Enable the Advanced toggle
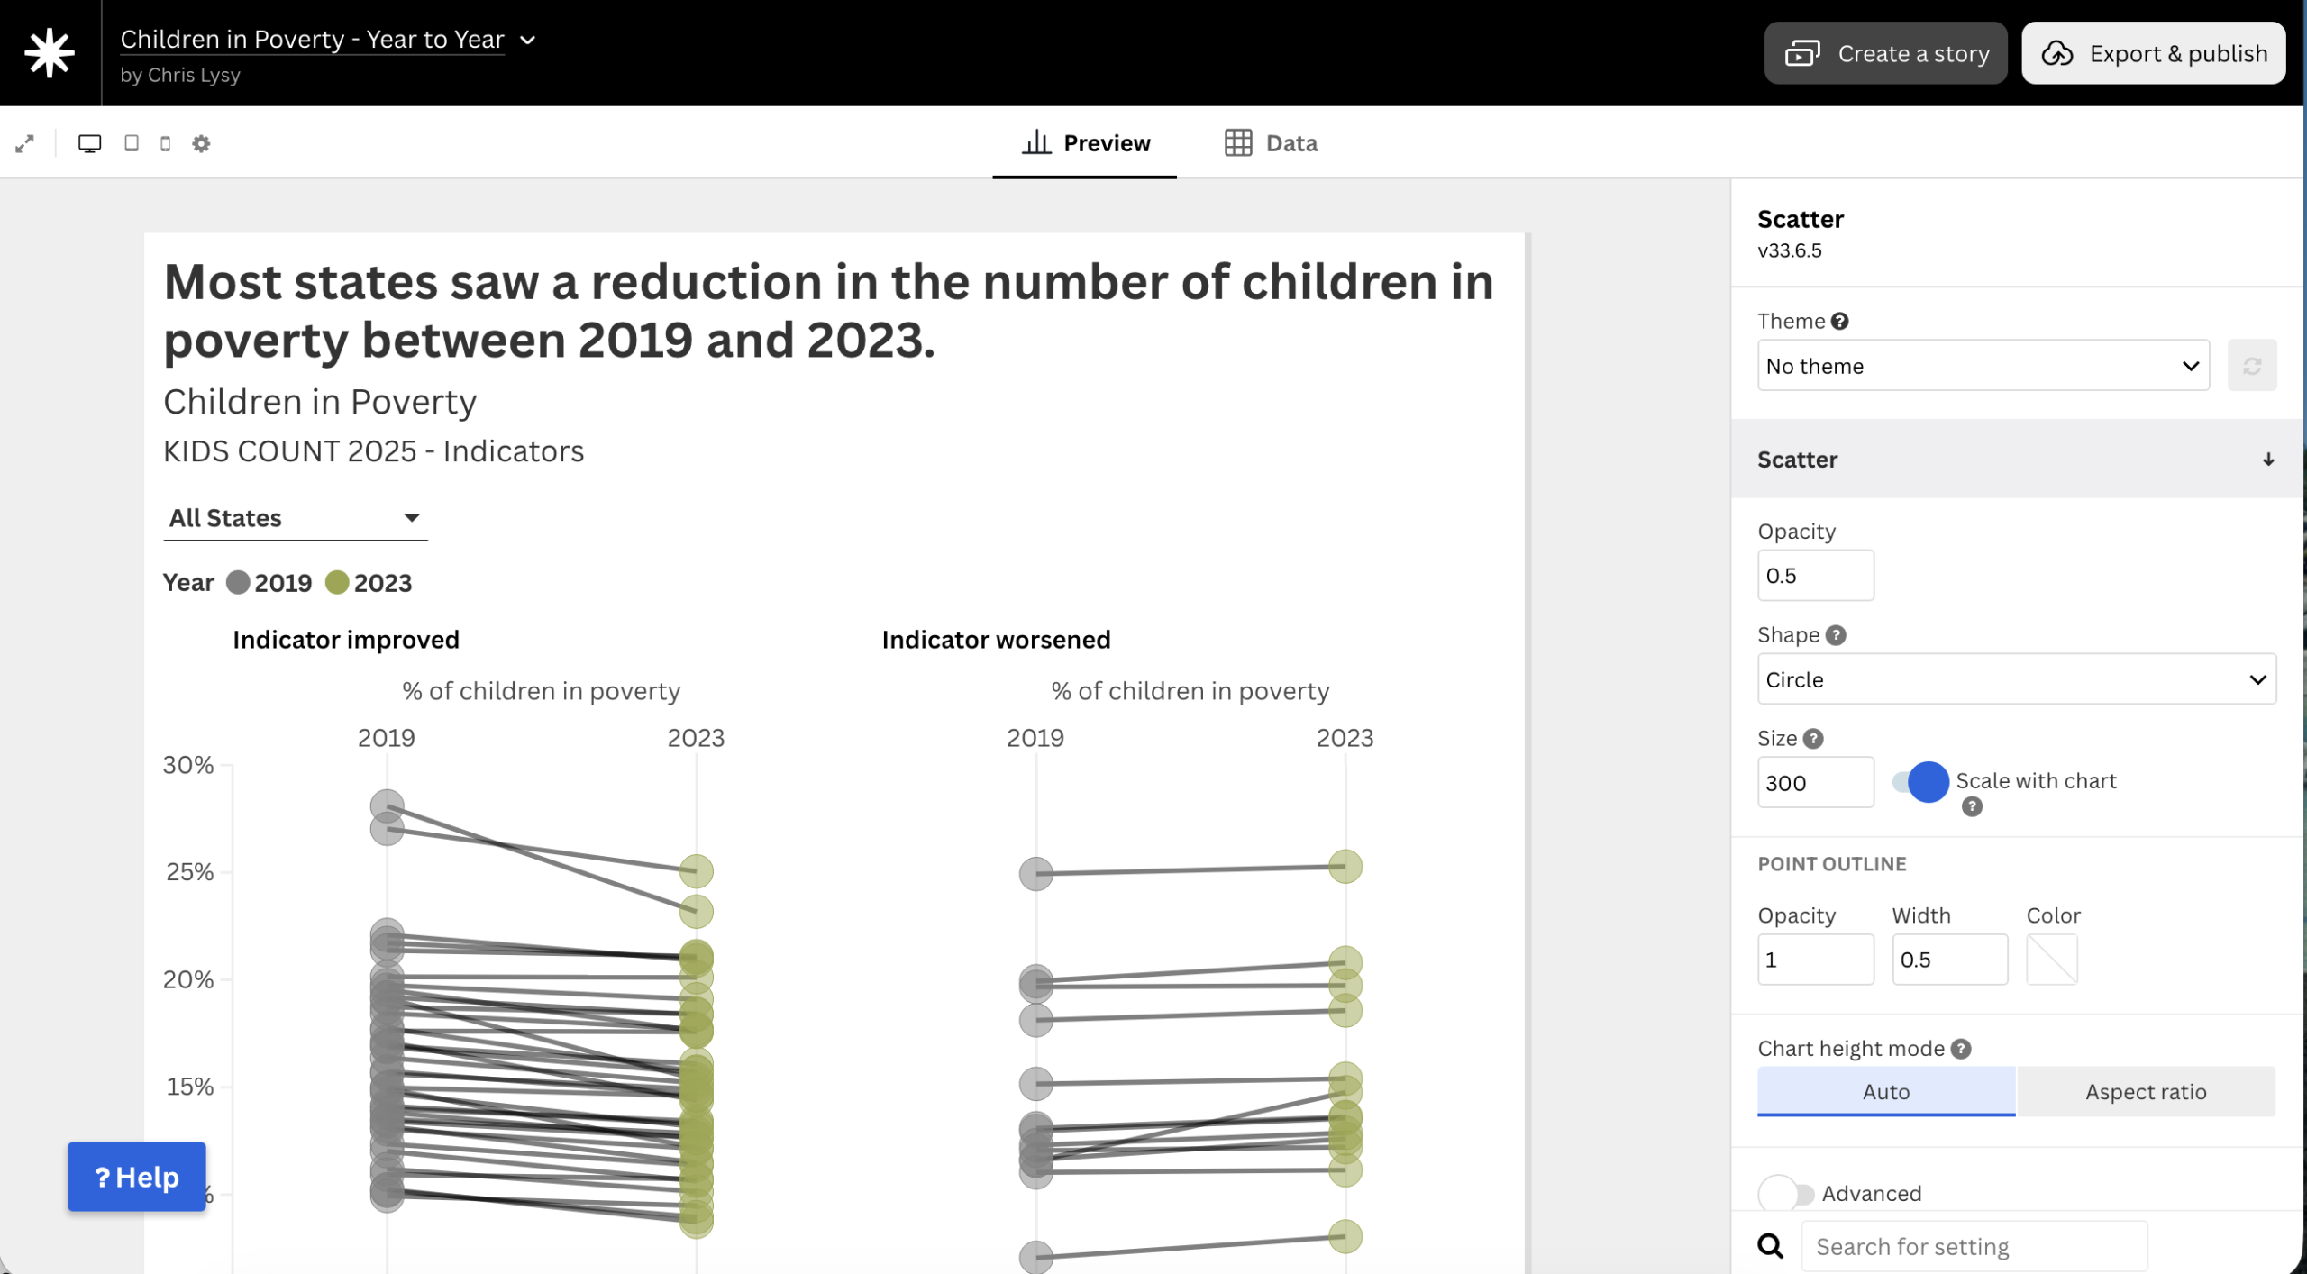2307x1274 pixels. pyautogui.click(x=1785, y=1194)
